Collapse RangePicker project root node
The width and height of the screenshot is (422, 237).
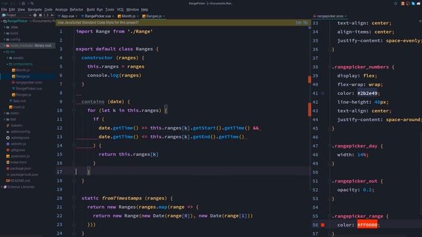tap(2, 21)
